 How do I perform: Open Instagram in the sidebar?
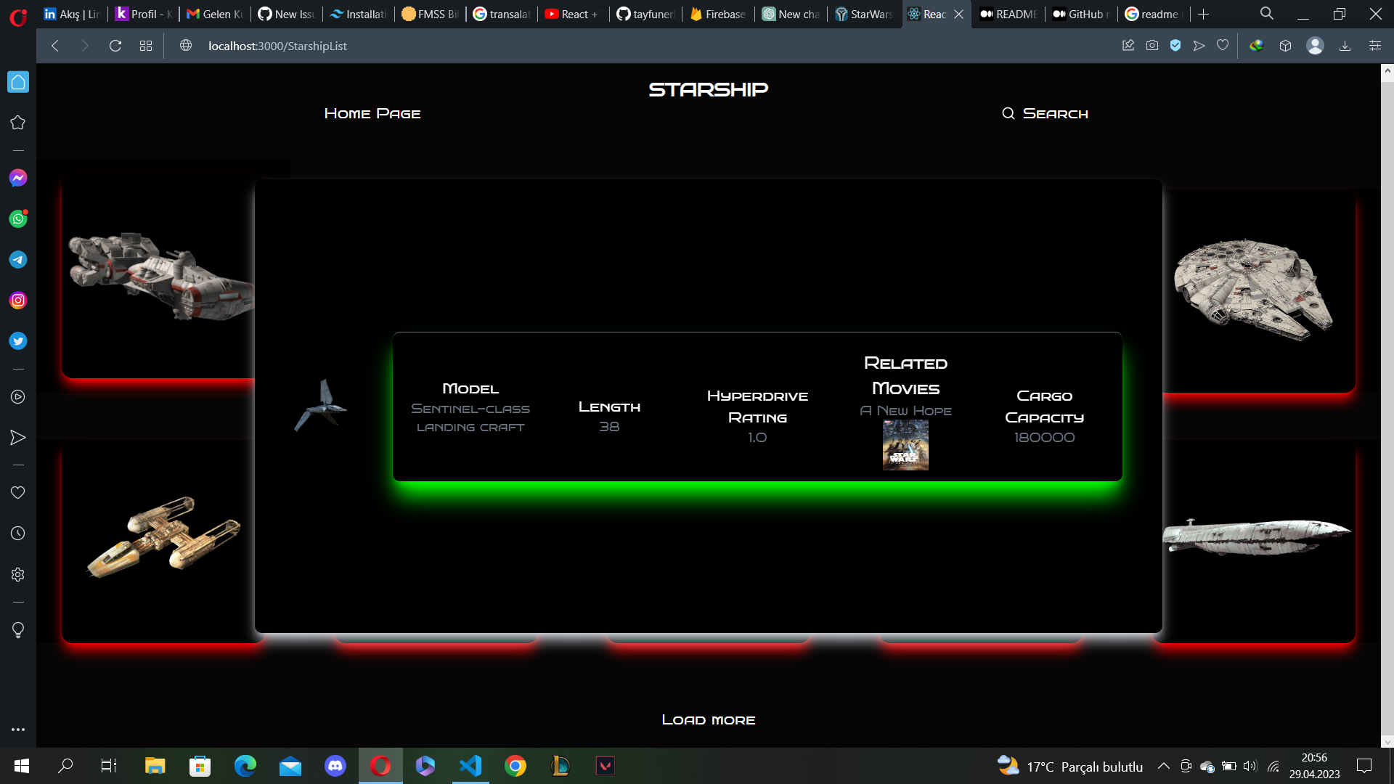coord(18,301)
